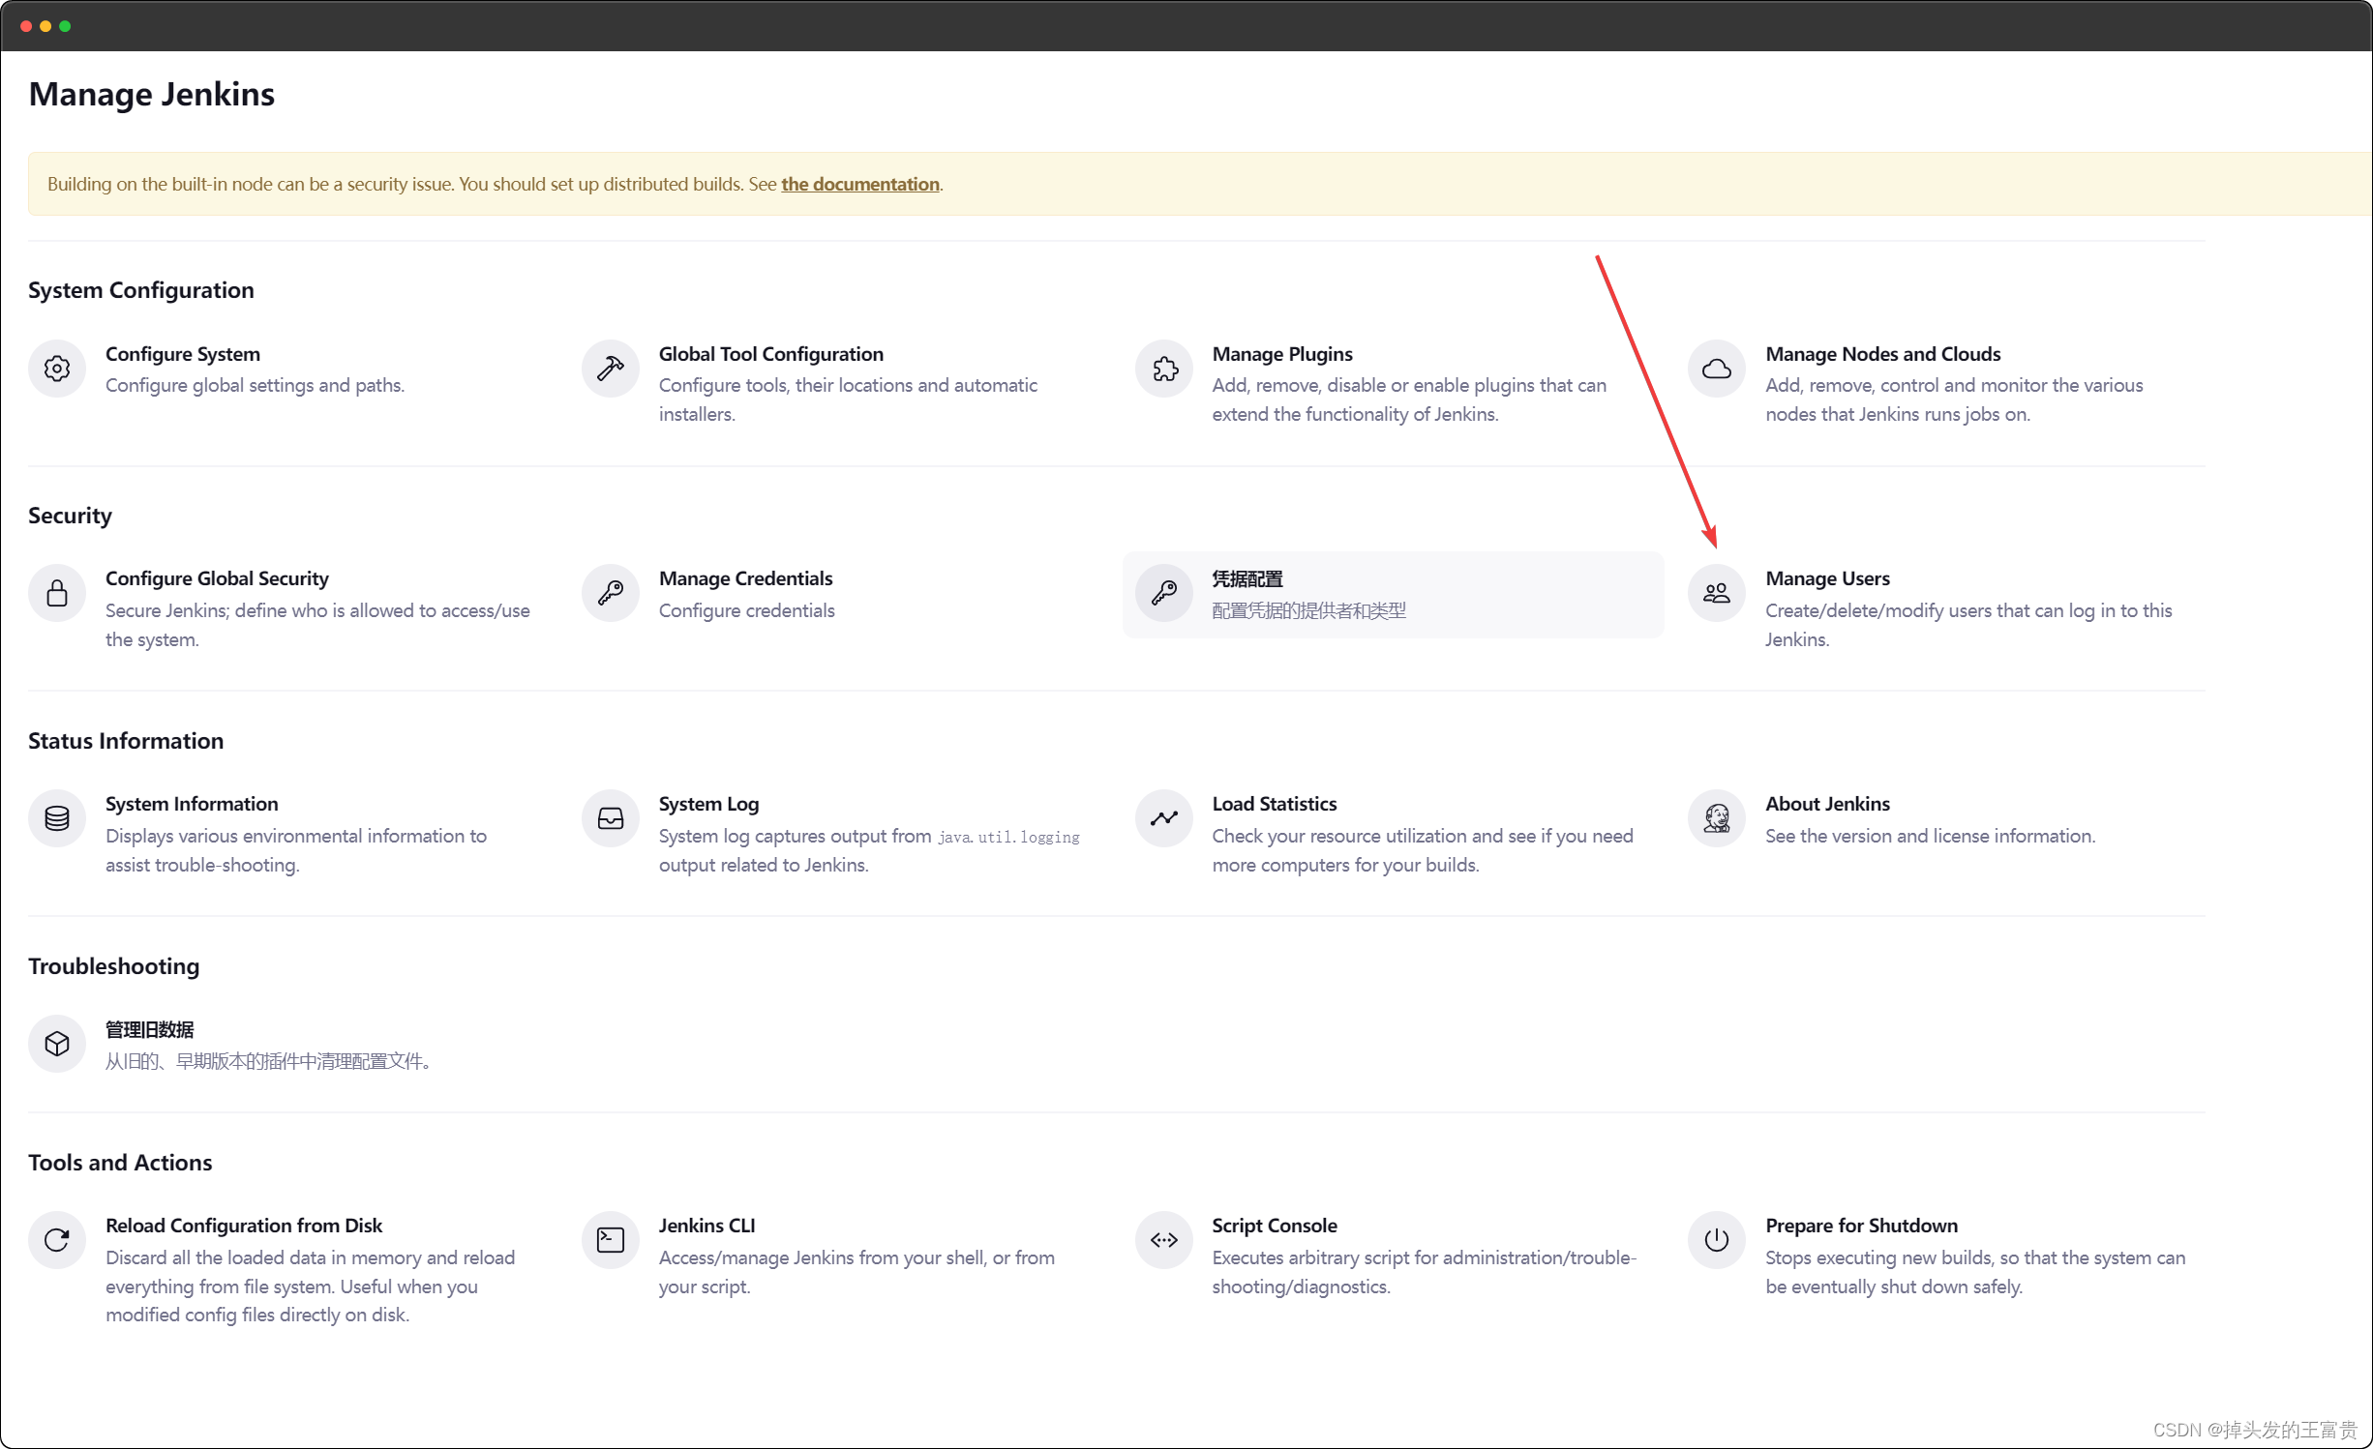View Load Statistics title link
Image resolution: width=2373 pixels, height=1449 pixels.
tap(1274, 804)
